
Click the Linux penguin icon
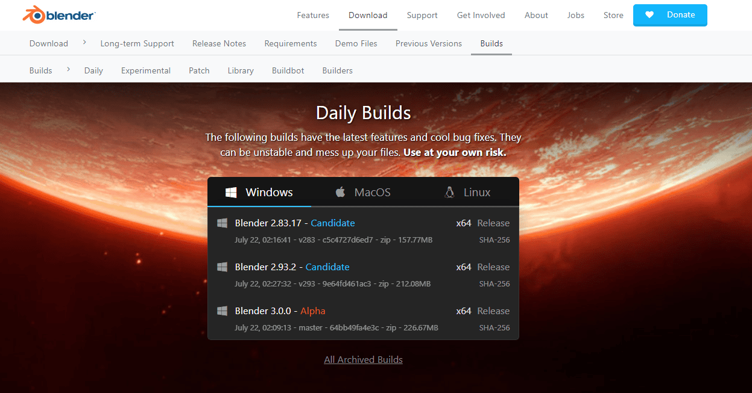(449, 192)
